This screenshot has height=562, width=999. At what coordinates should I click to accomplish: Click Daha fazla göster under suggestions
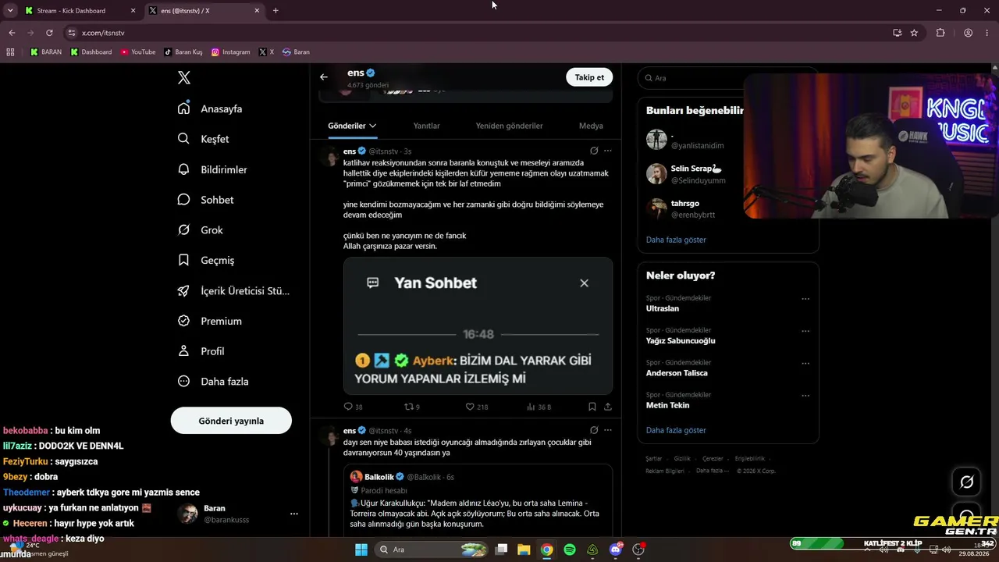(x=676, y=240)
